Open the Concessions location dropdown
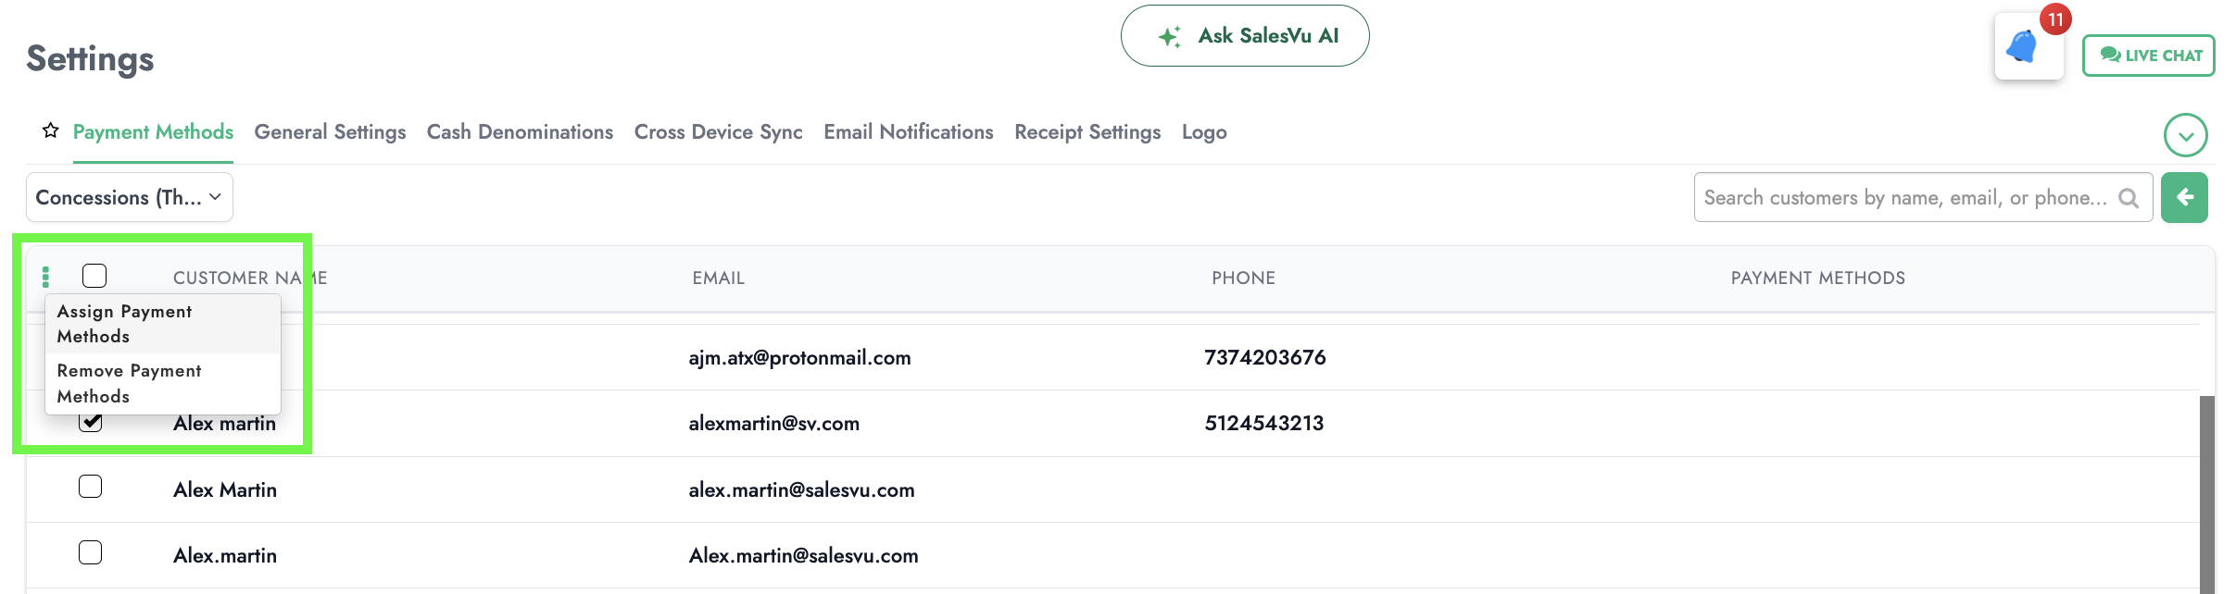 pyautogui.click(x=129, y=197)
